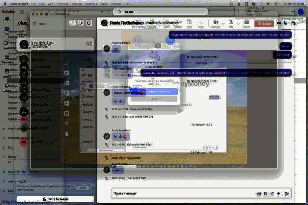Open Chat in the Teams sidebar
Image resolution: width=308 pixels, height=205 pixels.
click(7, 31)
